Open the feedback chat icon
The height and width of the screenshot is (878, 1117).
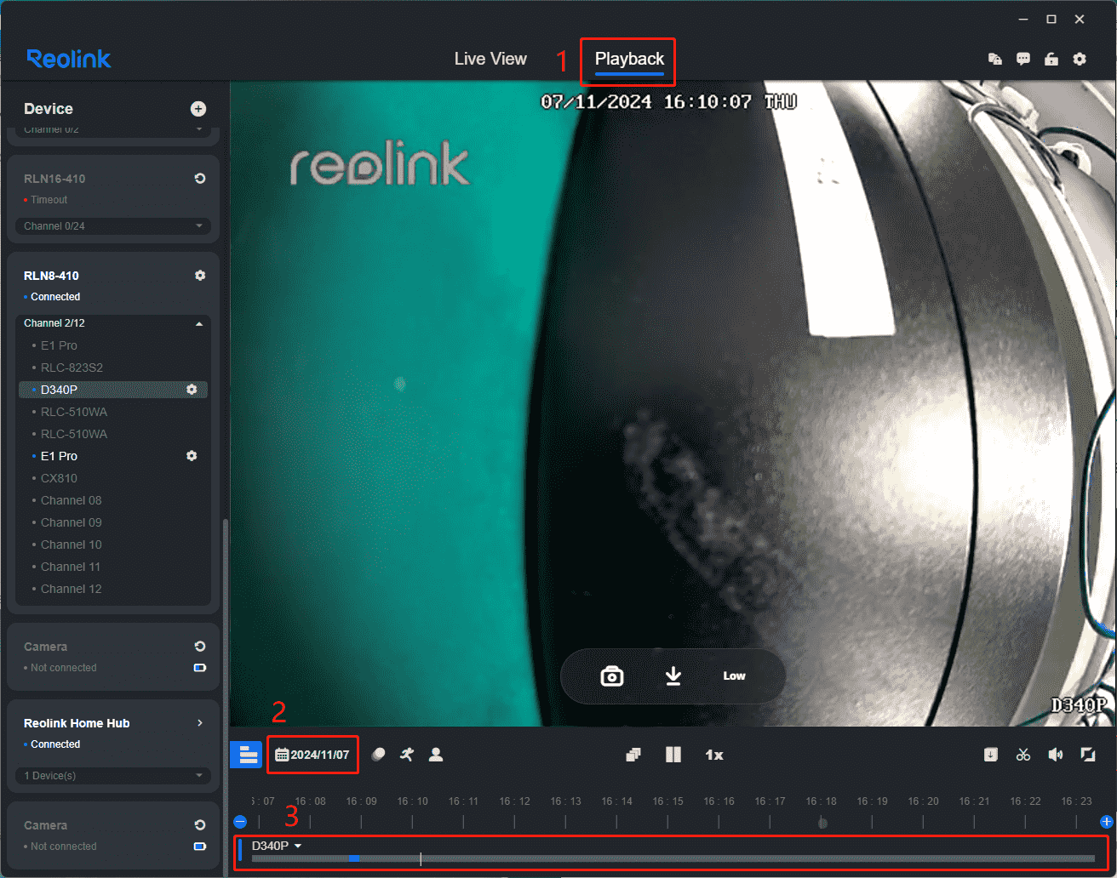point(1023,59)
